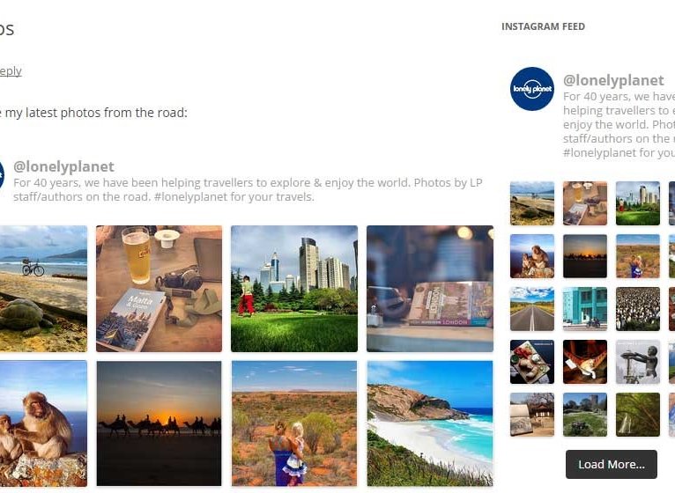Viewport: 675px width, 493px height.
Task: Open the turquoise beach coastline photo
Action: (430, 423)
